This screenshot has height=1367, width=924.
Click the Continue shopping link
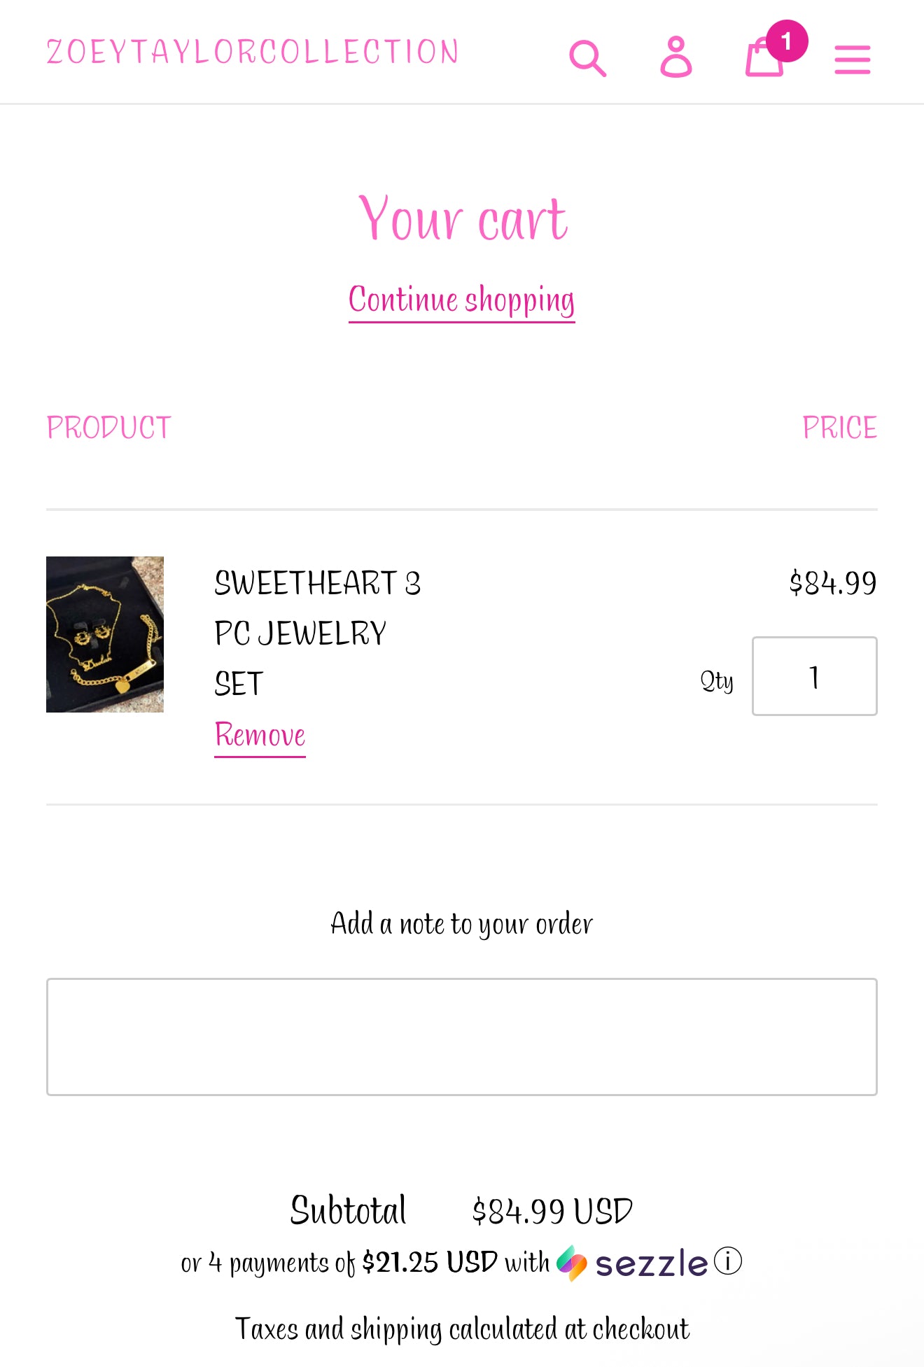[462, 301]
